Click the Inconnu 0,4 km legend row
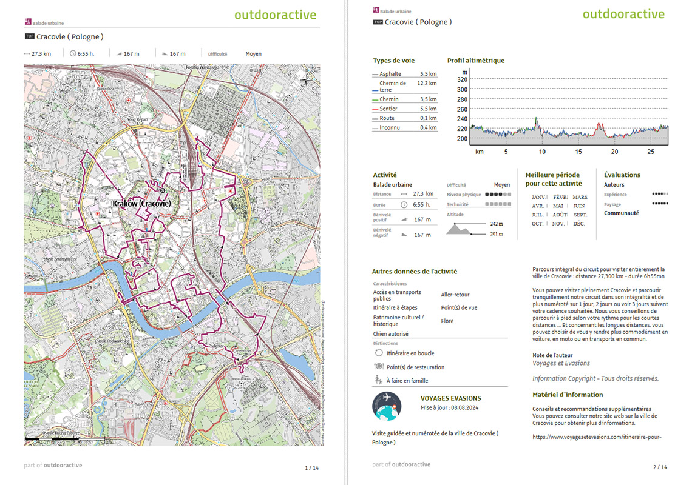 coord(405,127)
